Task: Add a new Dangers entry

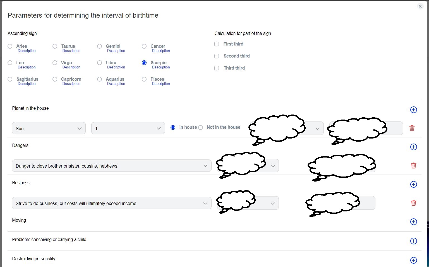Action: pyautogui.click(x=413, y=147)
